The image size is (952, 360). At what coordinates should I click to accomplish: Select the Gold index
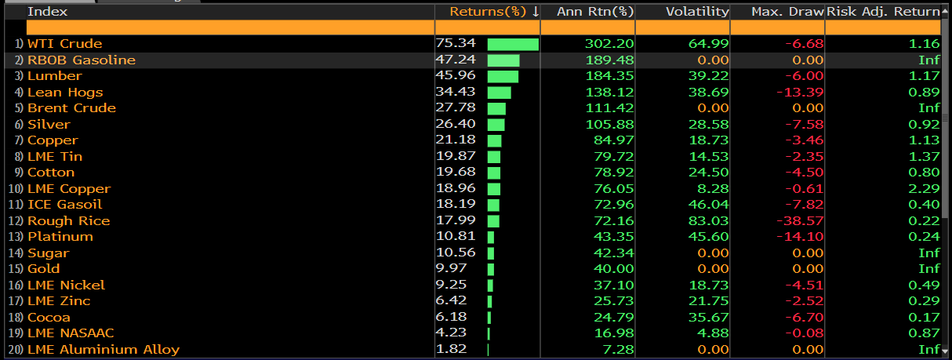click(x=43, y=269)
